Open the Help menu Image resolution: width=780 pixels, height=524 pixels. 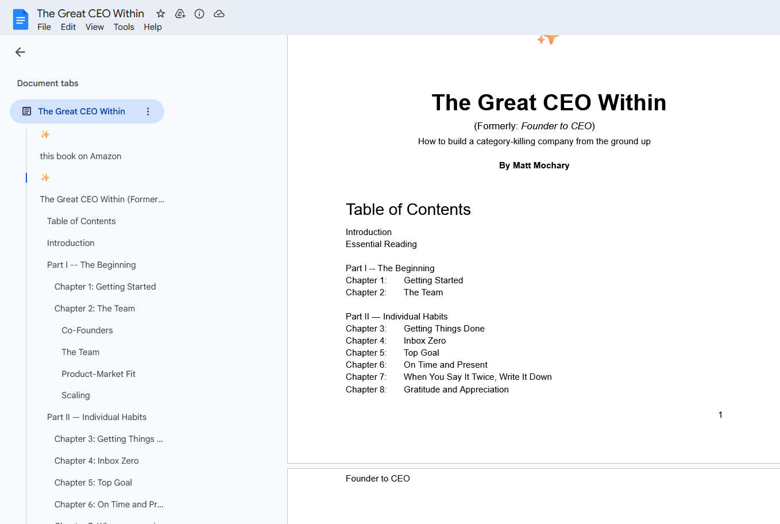coord(153,27)
